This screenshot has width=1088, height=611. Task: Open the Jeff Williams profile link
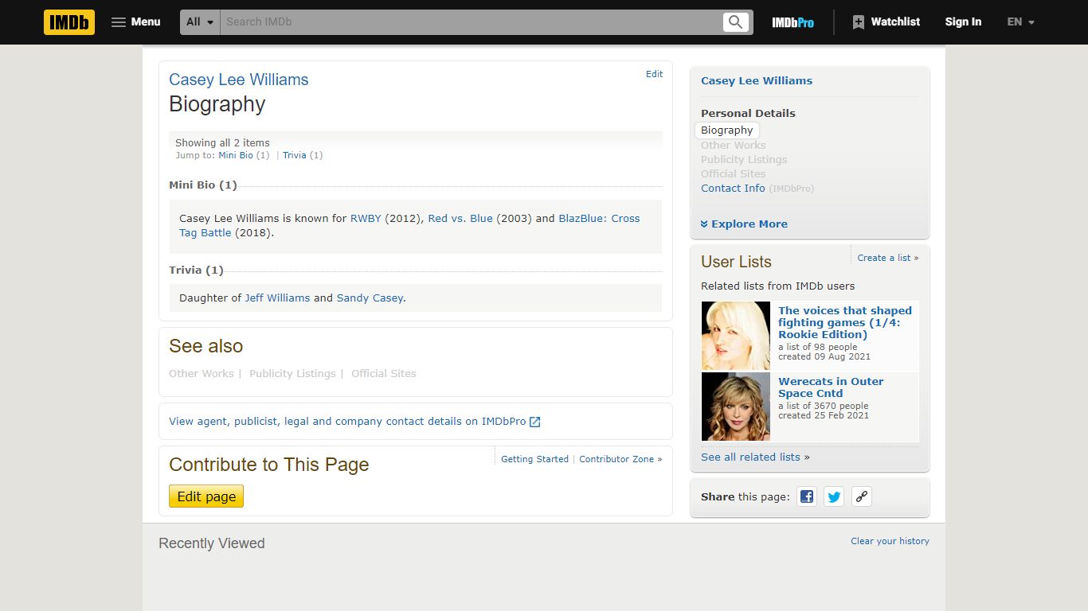(277, 298)
